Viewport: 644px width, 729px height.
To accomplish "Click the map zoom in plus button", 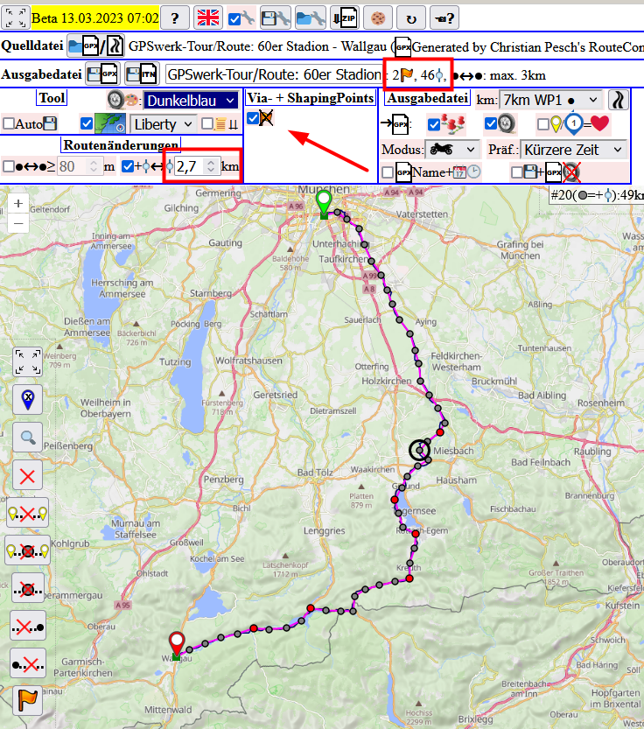I will click(18, 204).
